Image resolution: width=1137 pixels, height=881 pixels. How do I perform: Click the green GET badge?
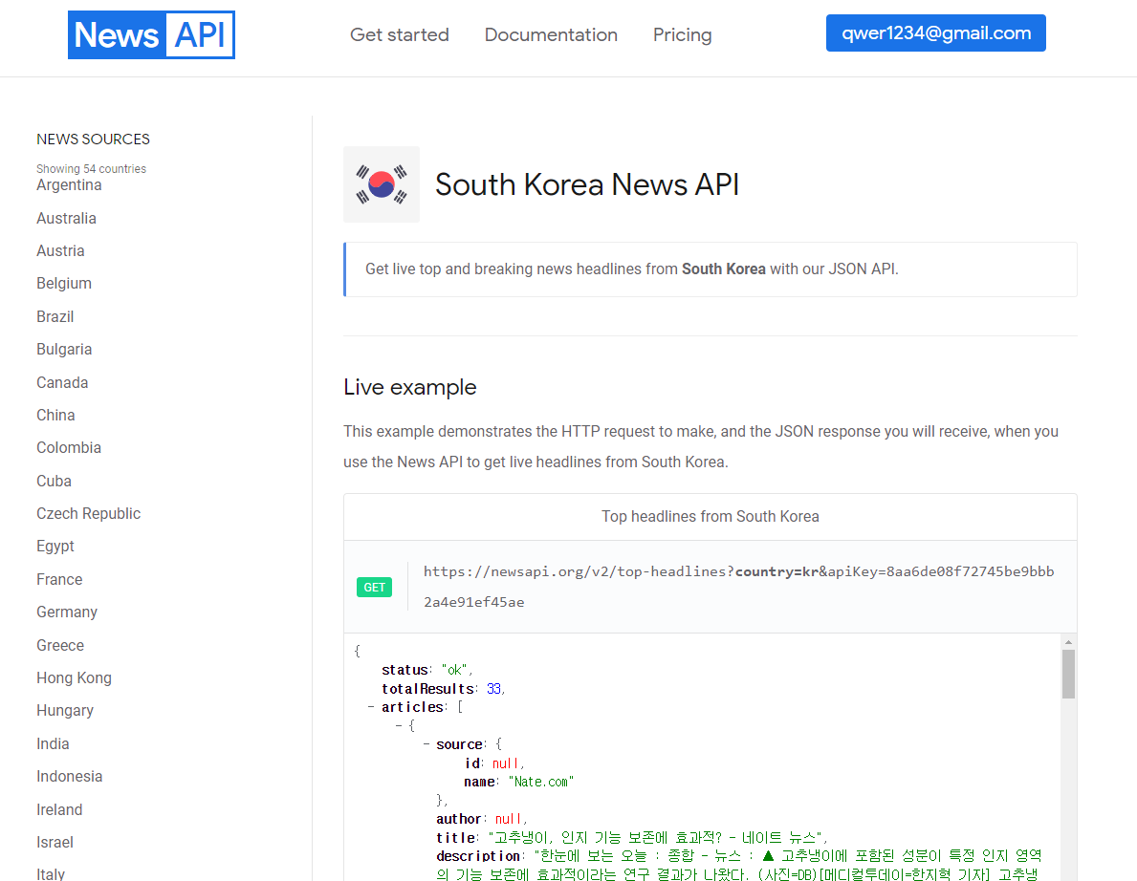pyautogui.click(x=374, y=587)
